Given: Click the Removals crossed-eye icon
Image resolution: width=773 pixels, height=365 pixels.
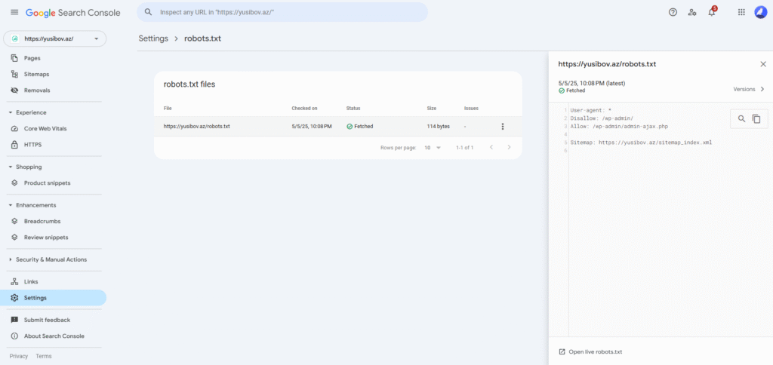Looking at the screenshot, I should 14,90.
